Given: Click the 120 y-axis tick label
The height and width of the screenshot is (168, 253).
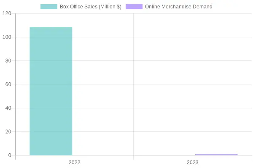Looking at the screenshot, I should point(7,13).
